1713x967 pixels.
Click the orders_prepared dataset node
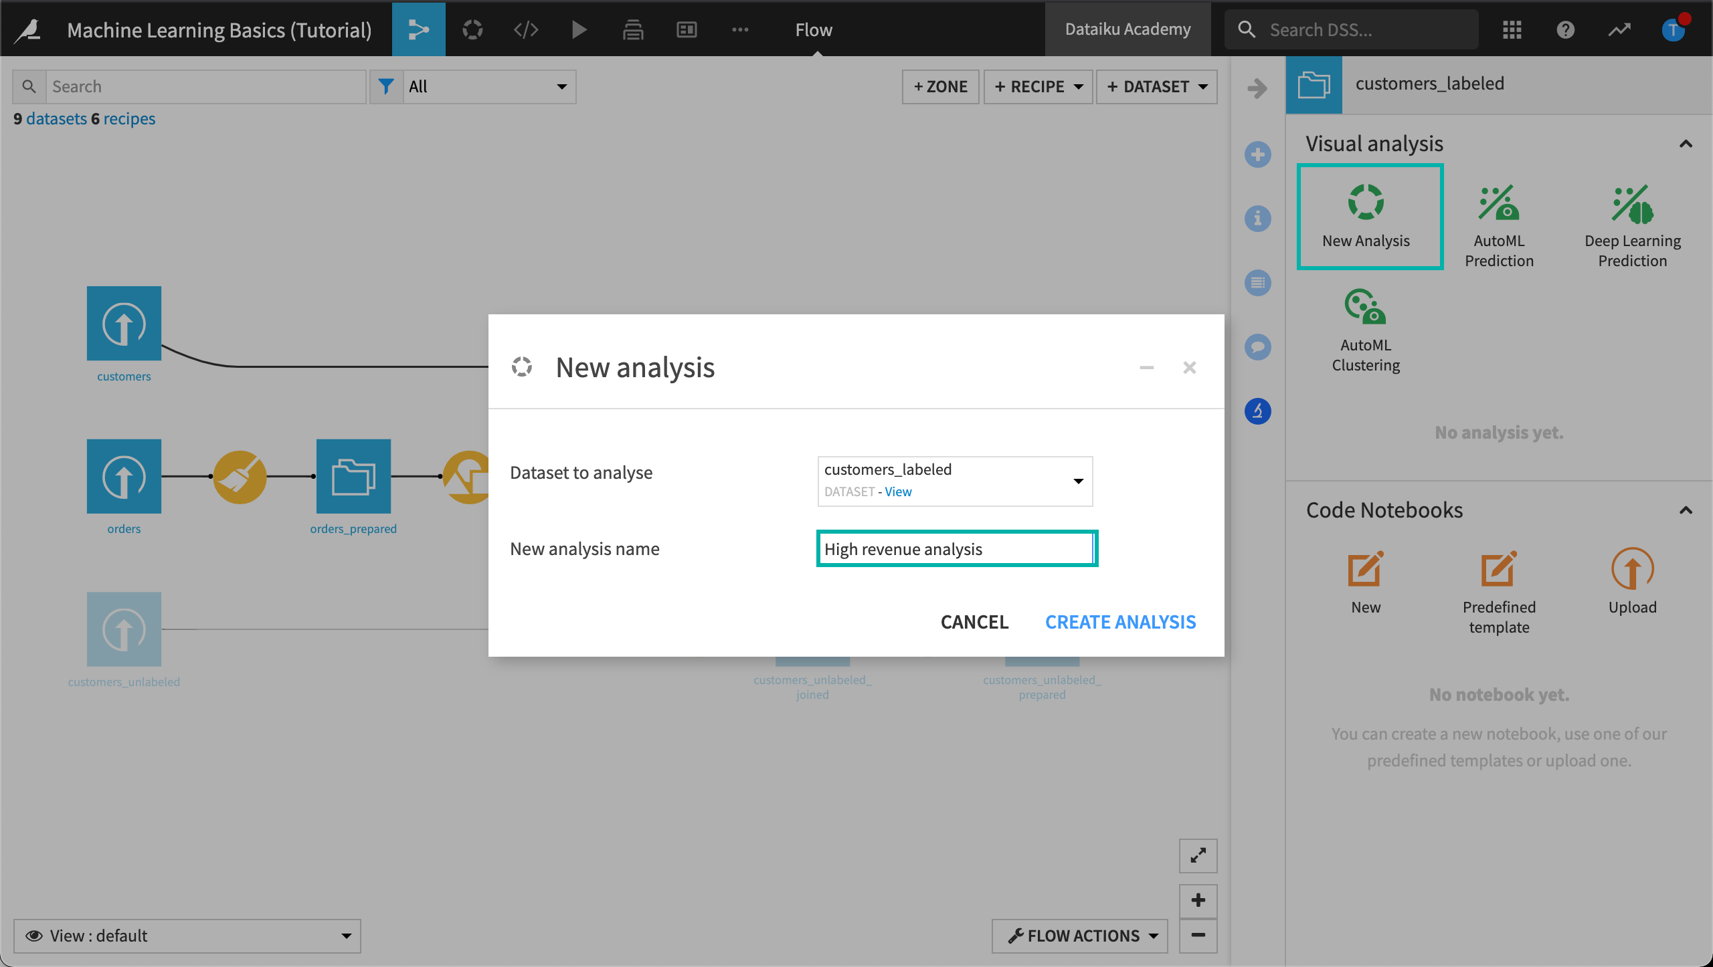point(353,476)
